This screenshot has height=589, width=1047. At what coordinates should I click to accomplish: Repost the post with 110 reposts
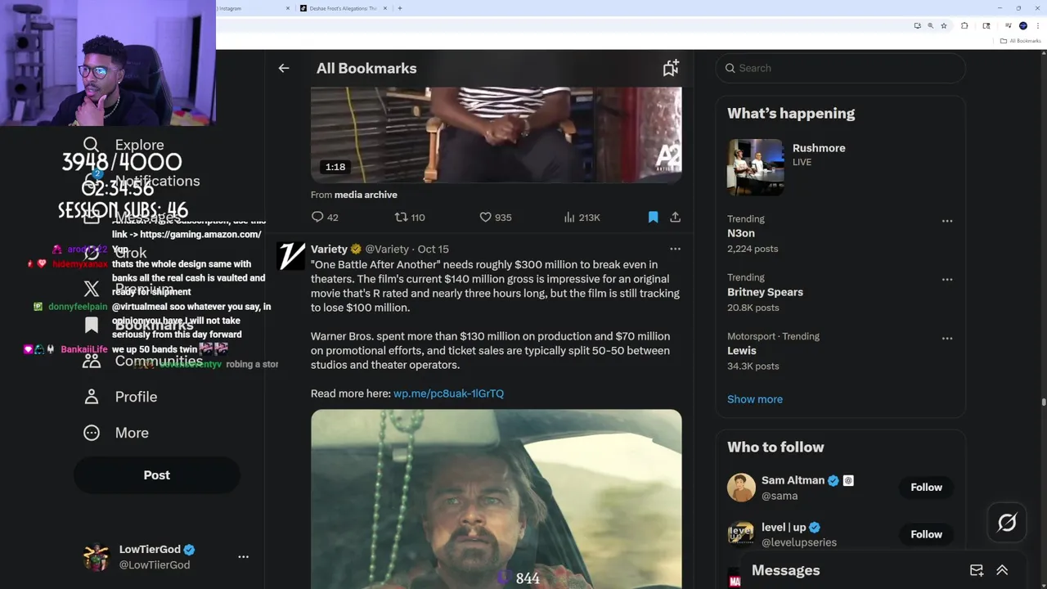pos(410,217)
